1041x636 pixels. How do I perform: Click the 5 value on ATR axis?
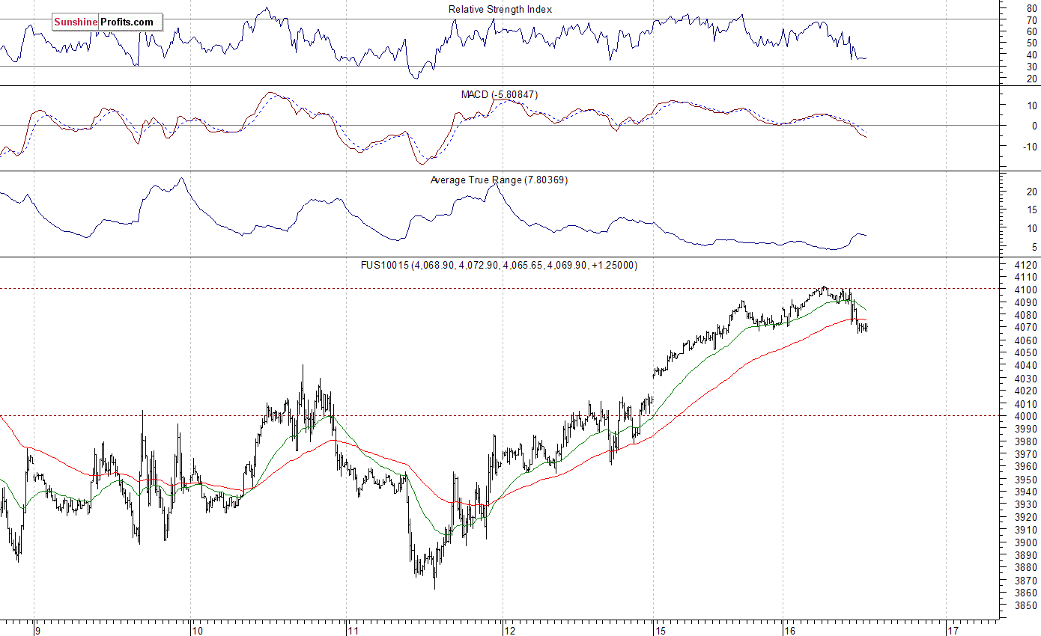coord(1035,247)
